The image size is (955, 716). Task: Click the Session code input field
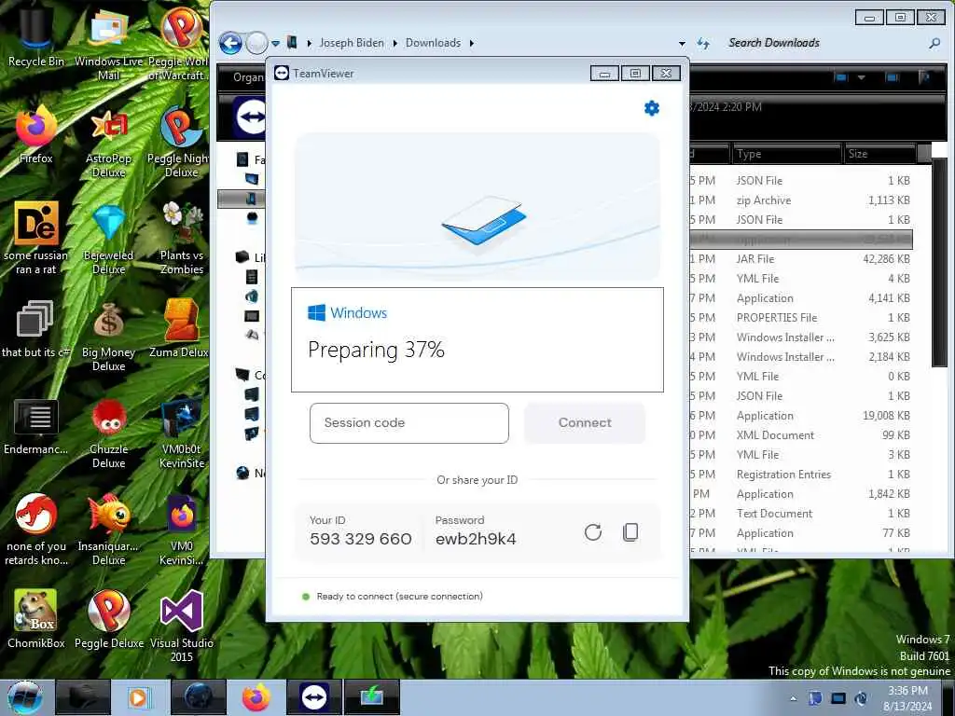(x=408, y=423)
